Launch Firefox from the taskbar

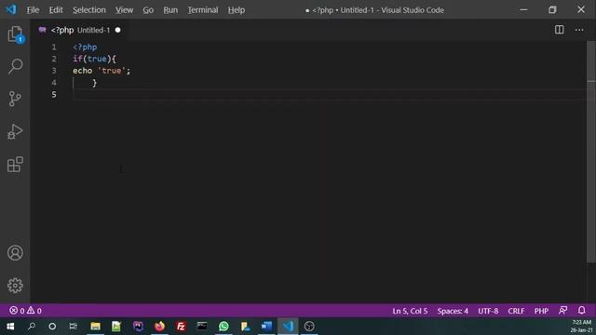tap(159, 327)
